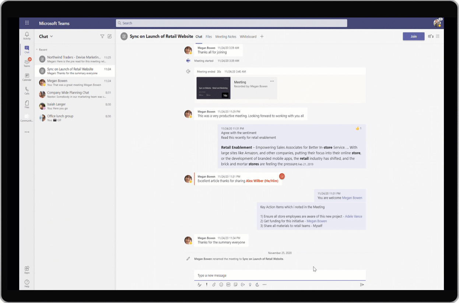Set delivery options exclamation icon

click(207, 285)
